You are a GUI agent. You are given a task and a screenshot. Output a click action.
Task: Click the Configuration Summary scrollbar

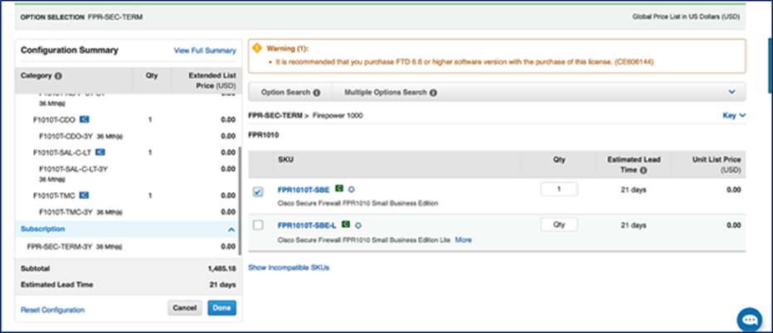click(x=240, y=200)
